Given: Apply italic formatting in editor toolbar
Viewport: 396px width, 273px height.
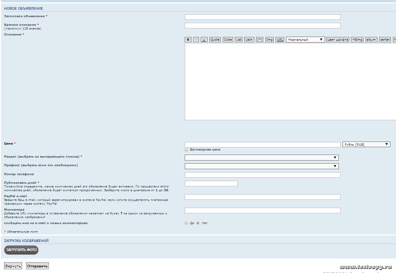Looking at the screenshot, I should (196, 40).
